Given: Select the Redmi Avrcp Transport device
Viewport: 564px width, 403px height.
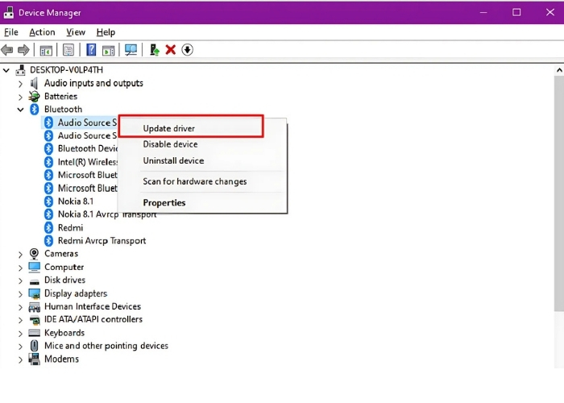Looking at the screenshot, I should click(x=102, y=240).
